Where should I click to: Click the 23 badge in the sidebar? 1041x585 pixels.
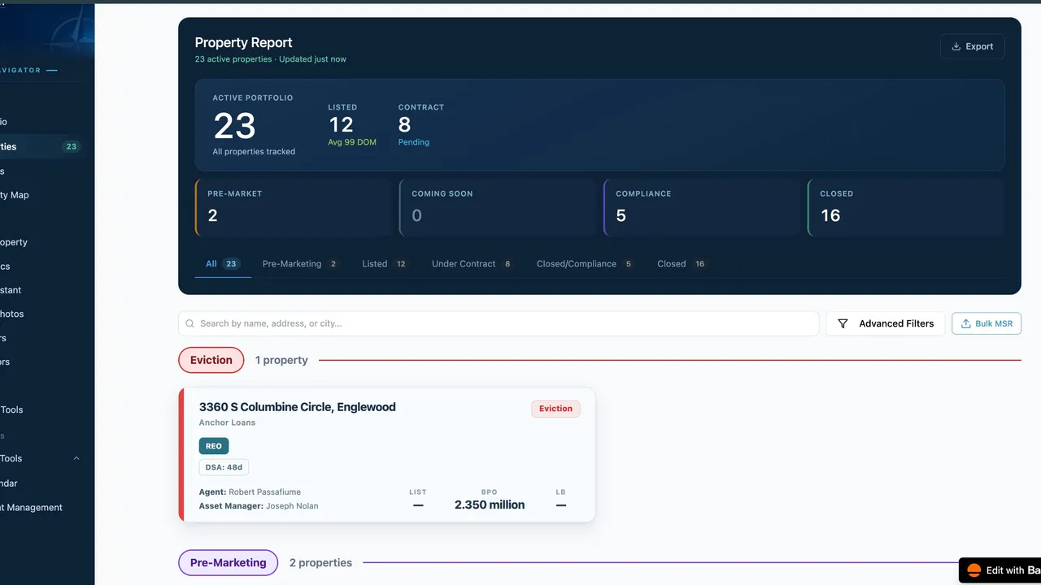(72, 147)
